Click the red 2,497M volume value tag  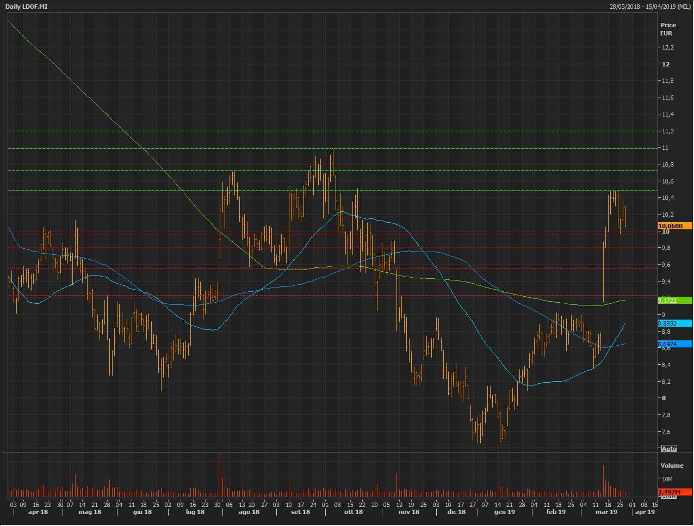[674, 492]
